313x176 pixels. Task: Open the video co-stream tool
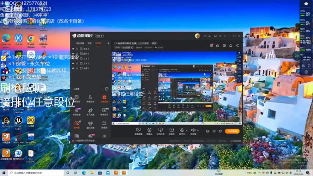click(x=77, y=112)
